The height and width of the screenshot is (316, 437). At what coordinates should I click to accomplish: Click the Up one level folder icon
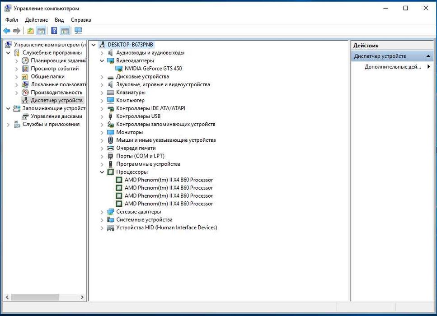pyautogui.click(x=30, y=31)
